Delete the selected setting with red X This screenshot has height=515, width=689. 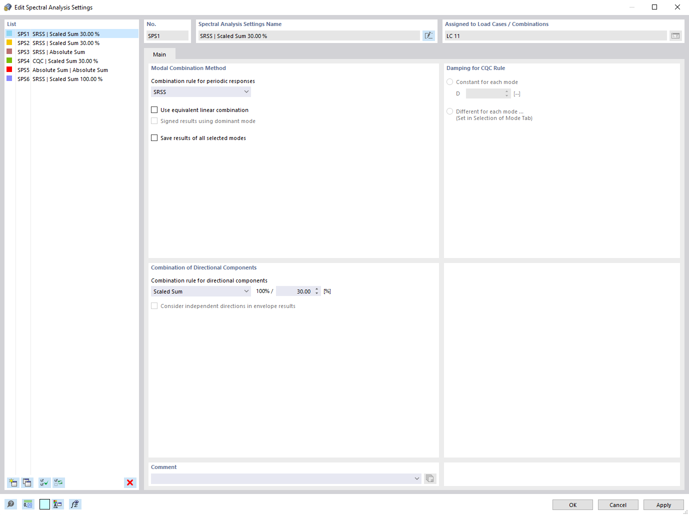[x=130, y=482]
